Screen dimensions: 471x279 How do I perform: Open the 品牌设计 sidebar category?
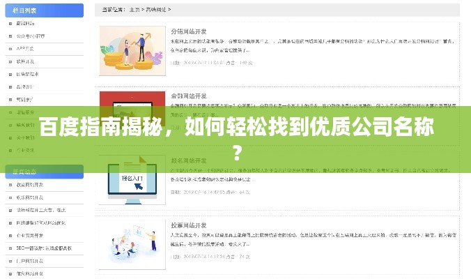tap(25, 87)
